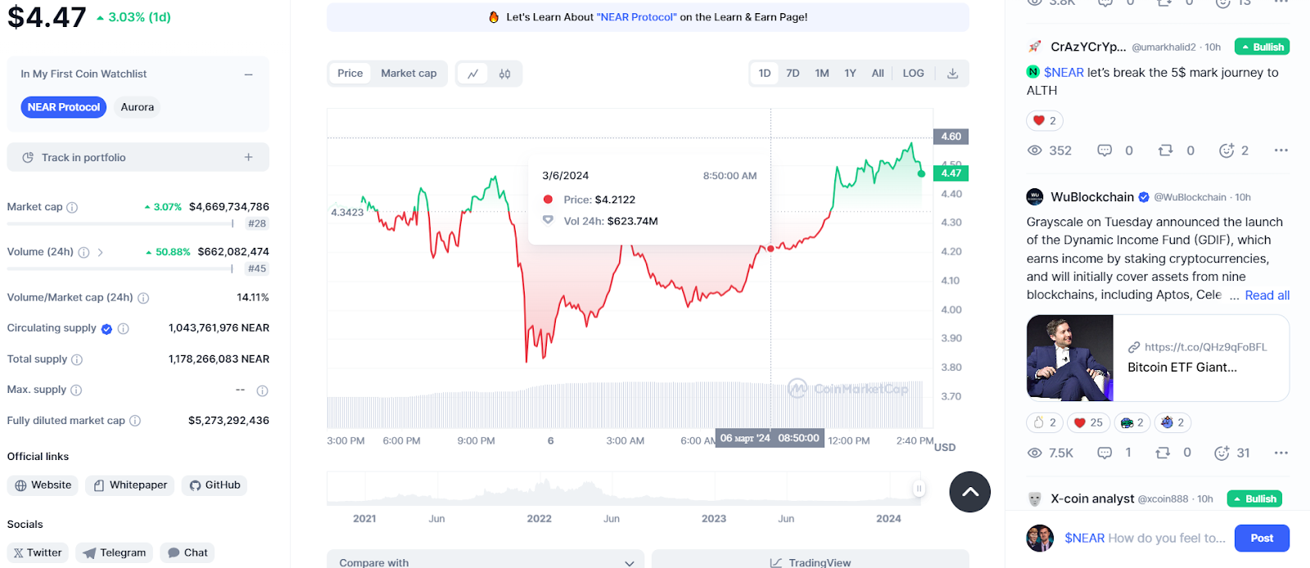
Task: Switch to Market cap chart tab
Action: click(409, 74)
